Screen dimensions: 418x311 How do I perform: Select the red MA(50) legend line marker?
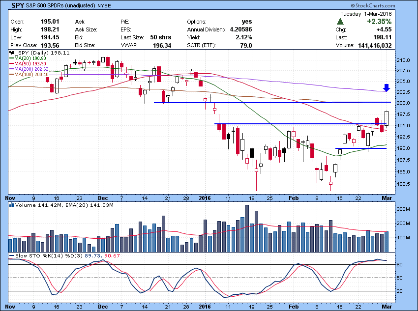[12, 64]
